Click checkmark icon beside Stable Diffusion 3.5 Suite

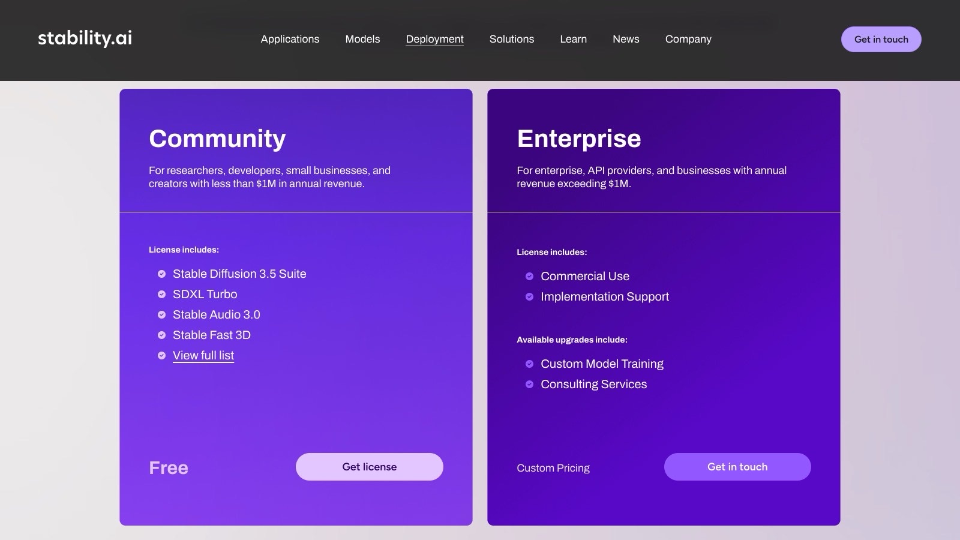tap(161, 274)
